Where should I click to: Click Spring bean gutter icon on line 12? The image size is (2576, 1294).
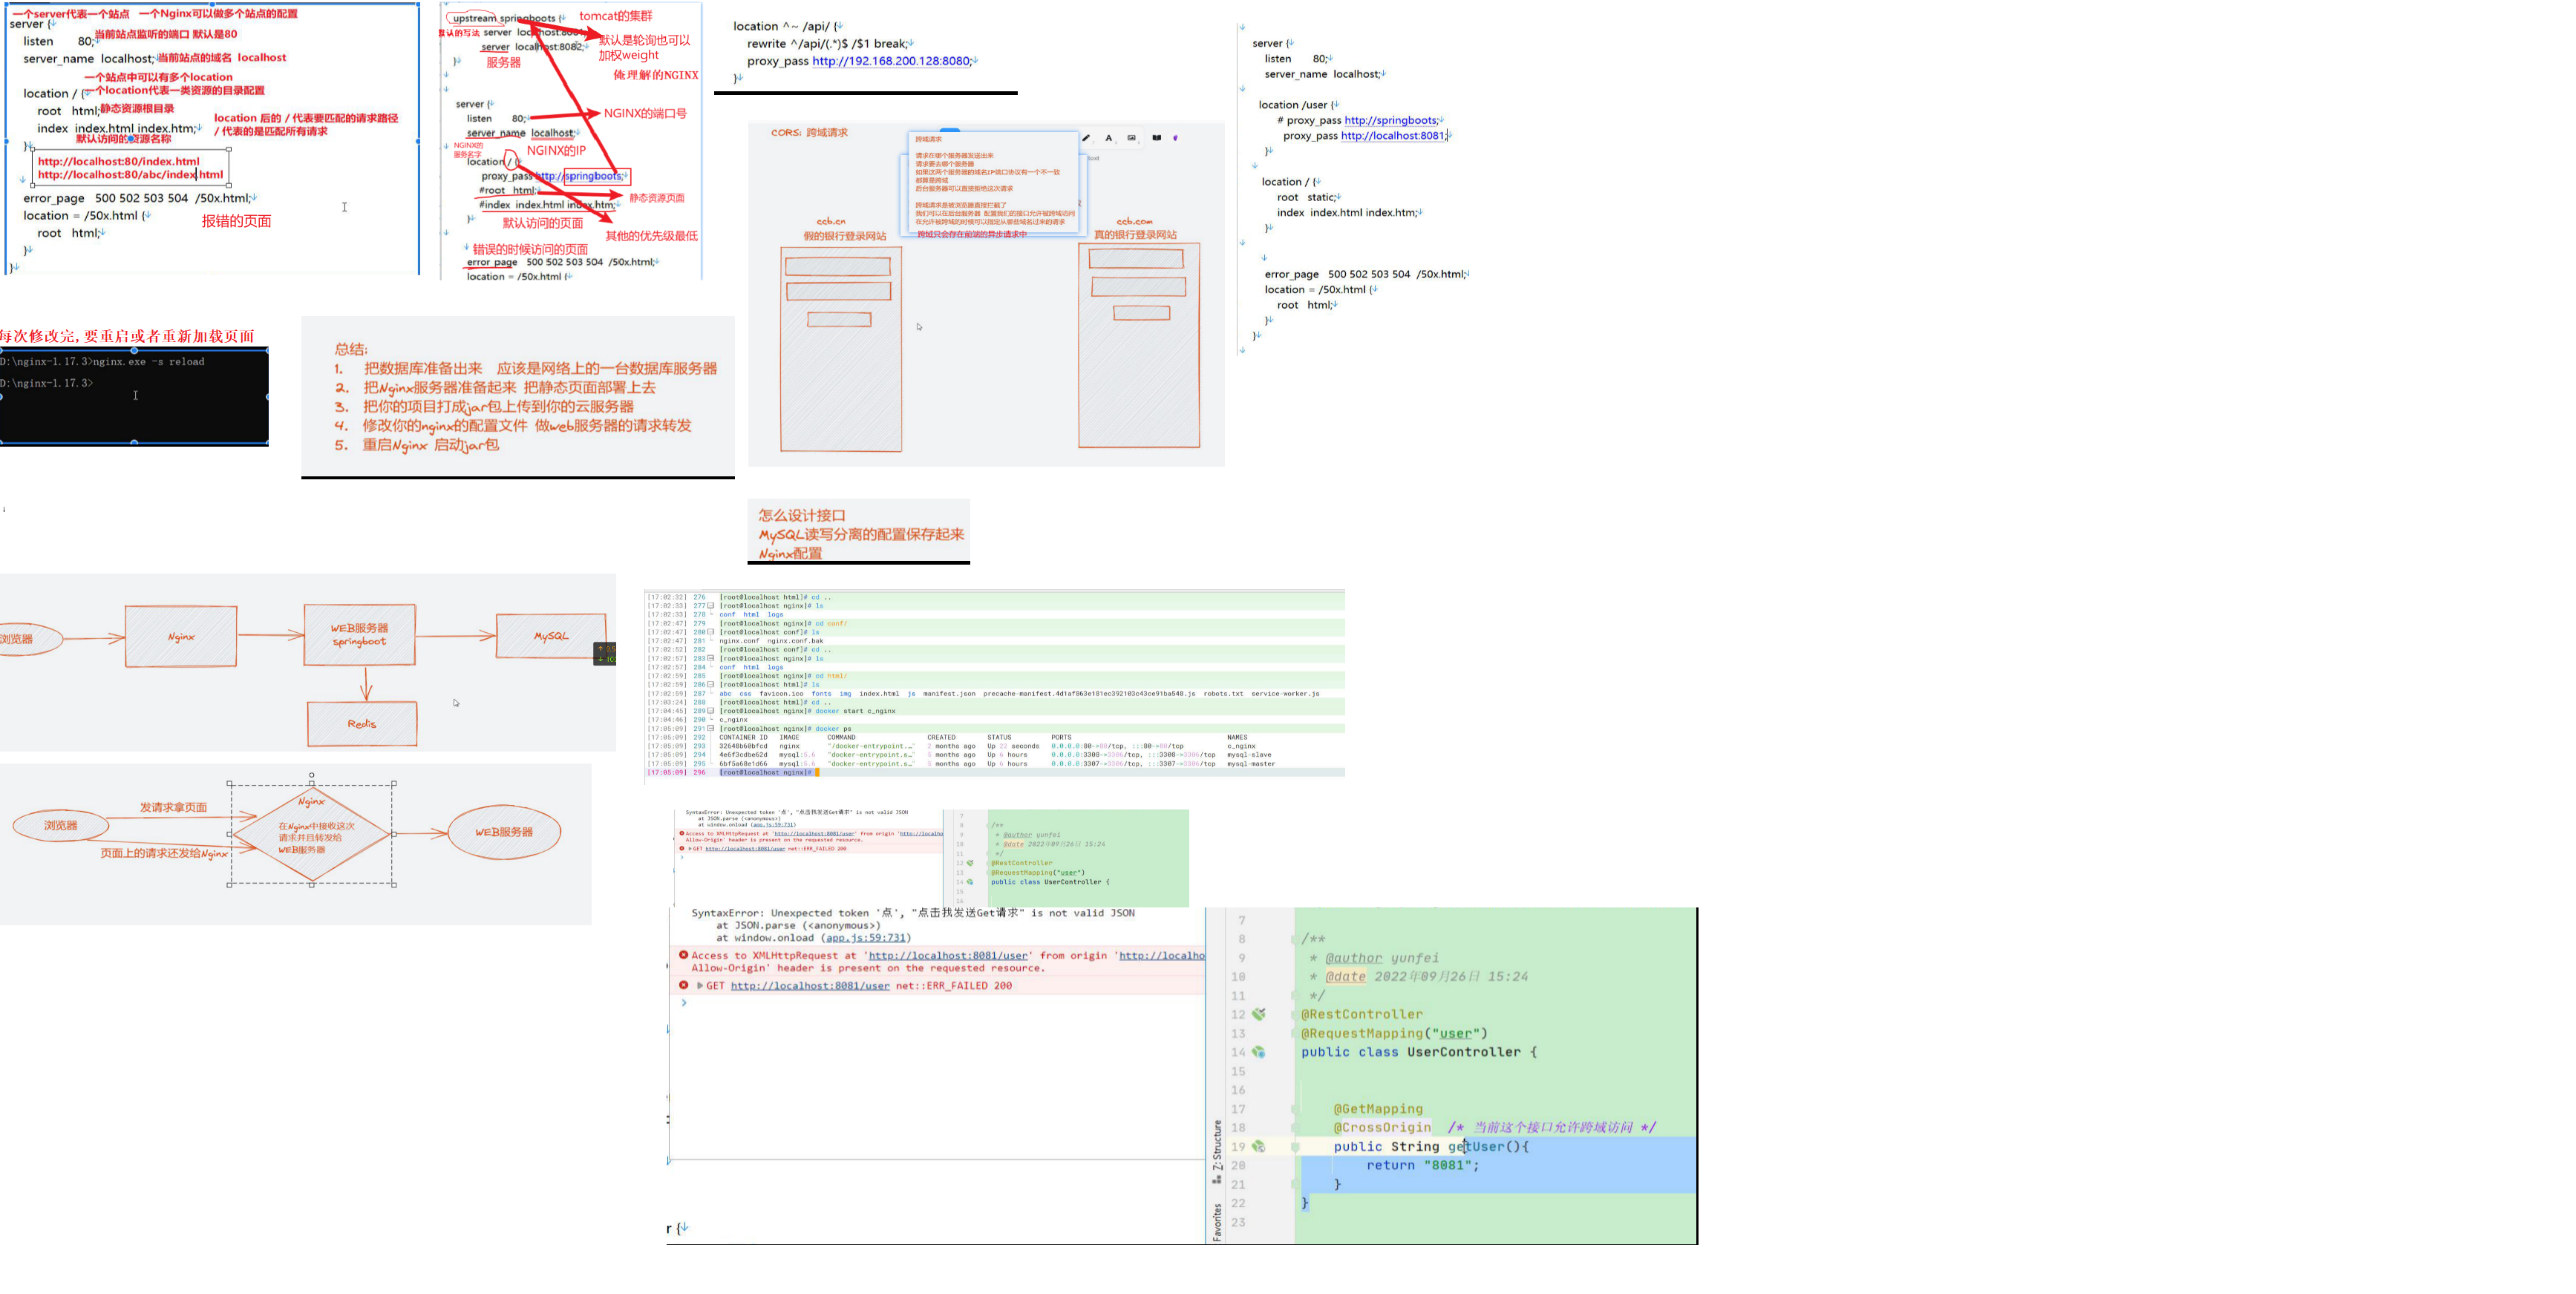click(x=1259, y=1014)
